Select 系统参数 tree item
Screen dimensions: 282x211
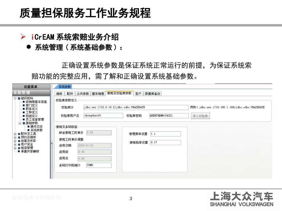pyautogui.click(x=37, y=130)
